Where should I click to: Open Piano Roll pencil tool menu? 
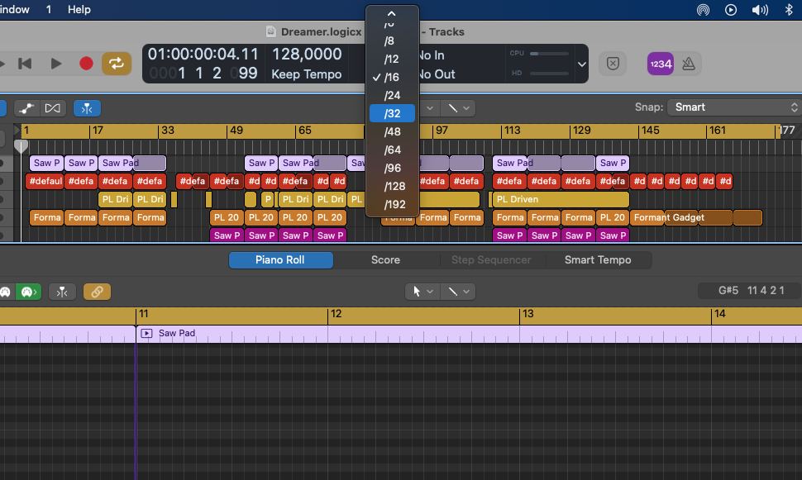point(458,292)
